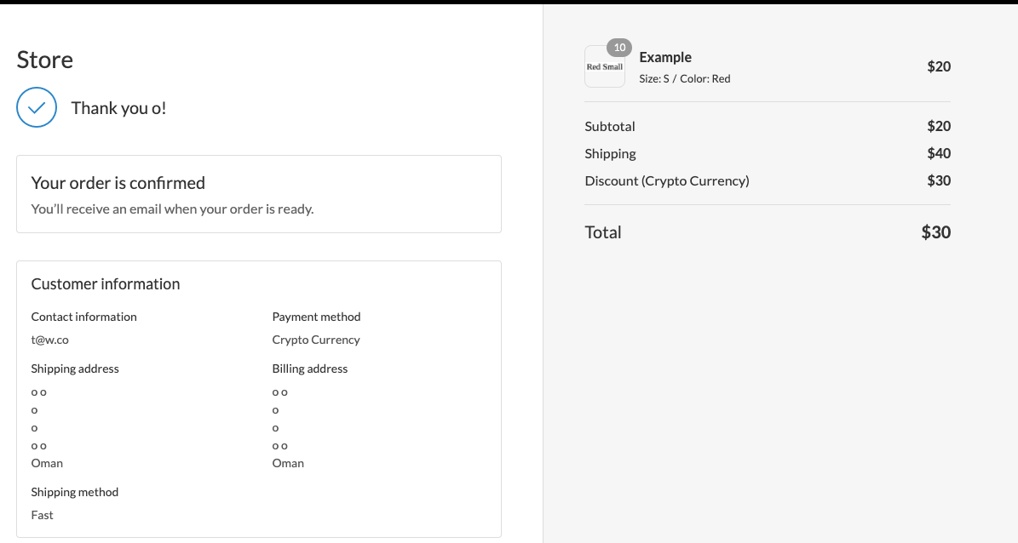Viewport: 1018px width, 543px height.
Task: Click the Example item price $20
Action: 939,66
